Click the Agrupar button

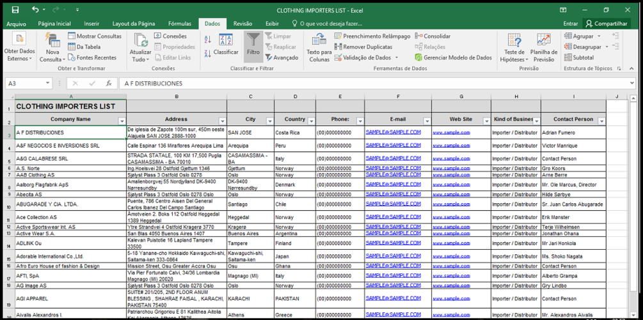(578, 36)
